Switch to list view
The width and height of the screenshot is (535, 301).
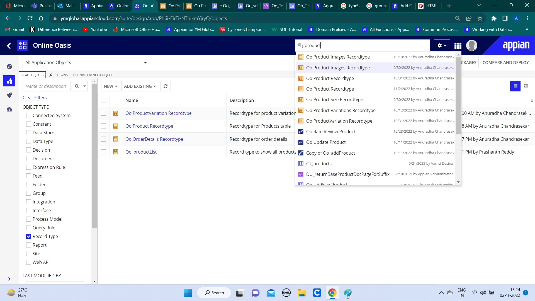click(515, 86)
